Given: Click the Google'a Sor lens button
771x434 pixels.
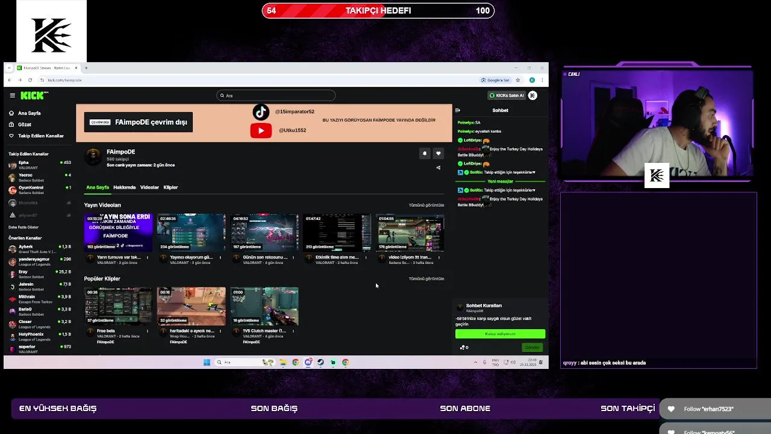Looking at the screenshot, I should click(x=495, y=80).
